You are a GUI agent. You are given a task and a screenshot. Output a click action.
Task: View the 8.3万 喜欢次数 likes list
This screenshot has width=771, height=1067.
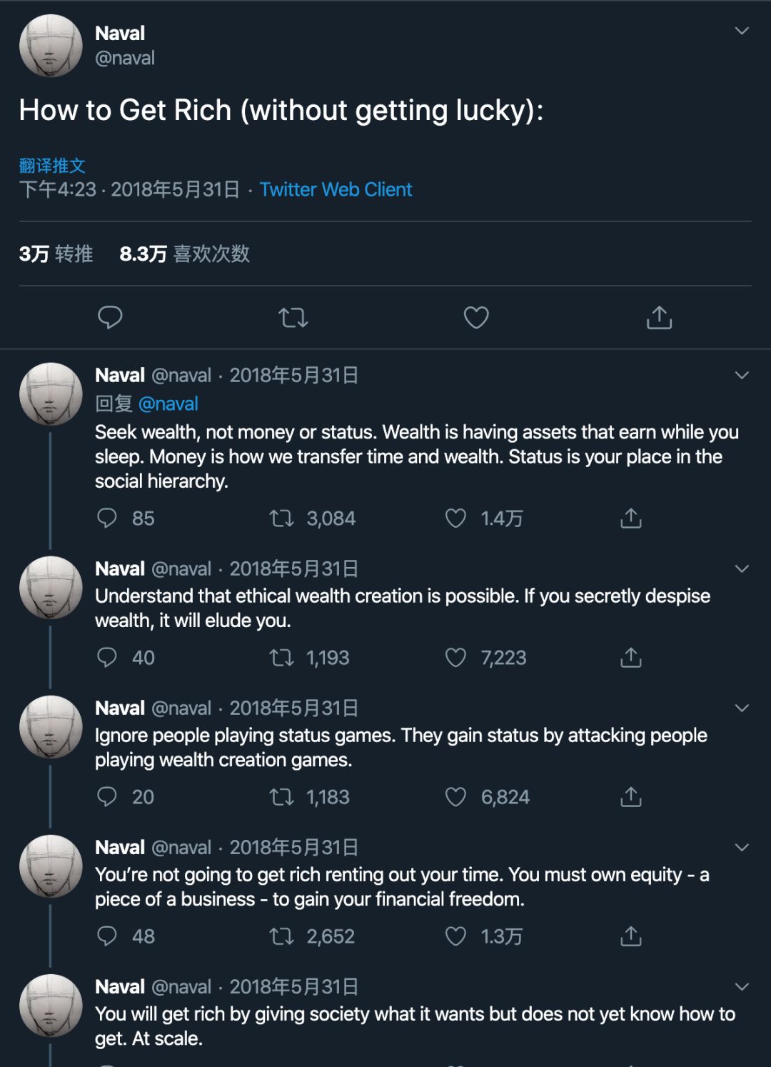click(184, 254)
